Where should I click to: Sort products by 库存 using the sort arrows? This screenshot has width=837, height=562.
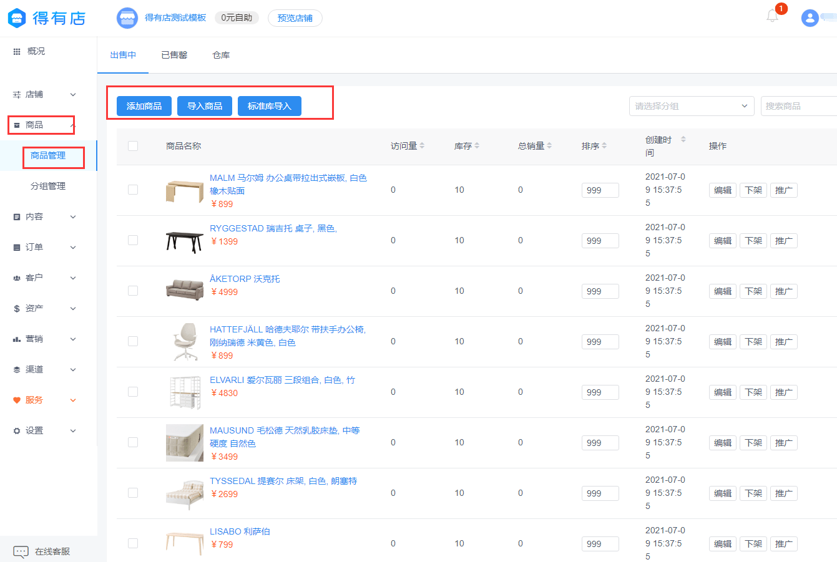point(478,145)
